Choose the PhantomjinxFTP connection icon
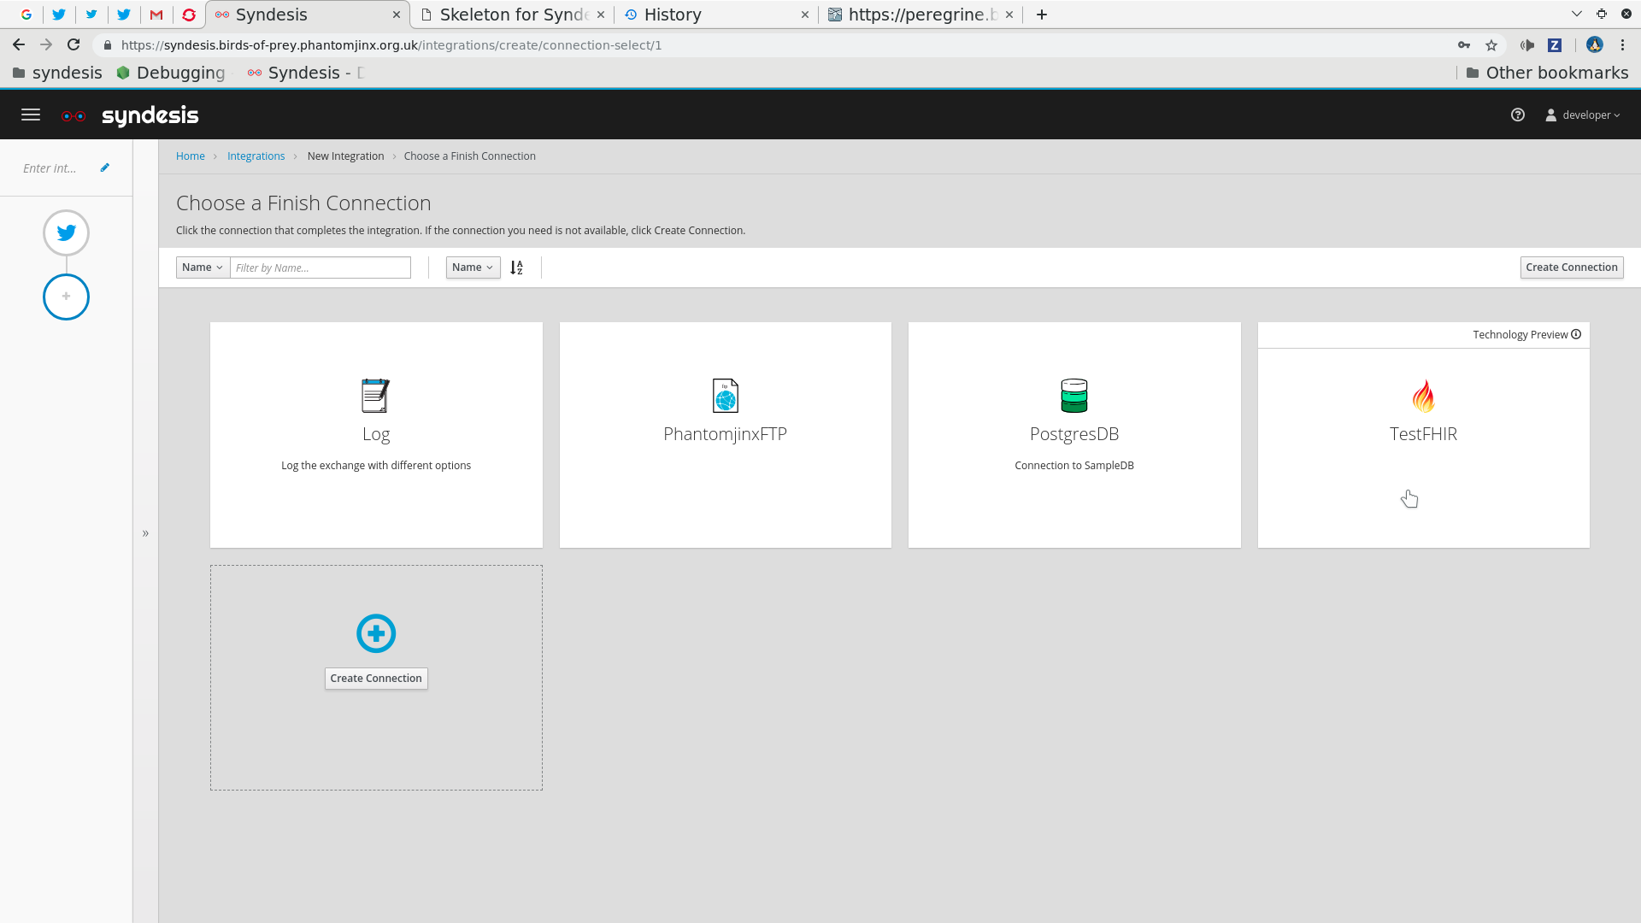This screenshot has width=1641, height=923. (725, 396)
